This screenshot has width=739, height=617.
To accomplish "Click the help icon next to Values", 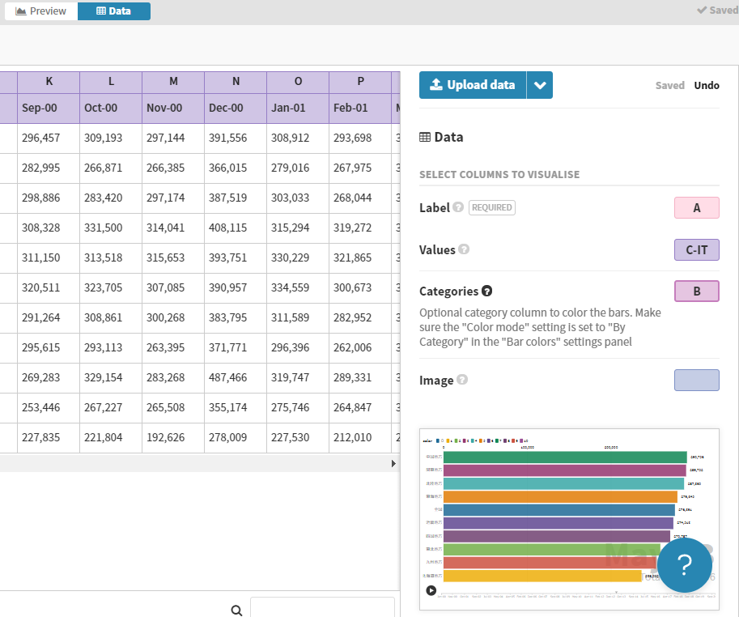I will [464, 249].
